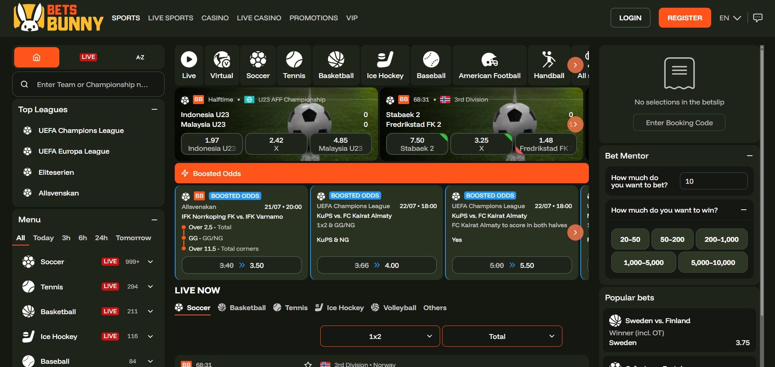Collapse the Top Leagues section
The width and height of the screenshot is (775, 367).
(154, 109)
